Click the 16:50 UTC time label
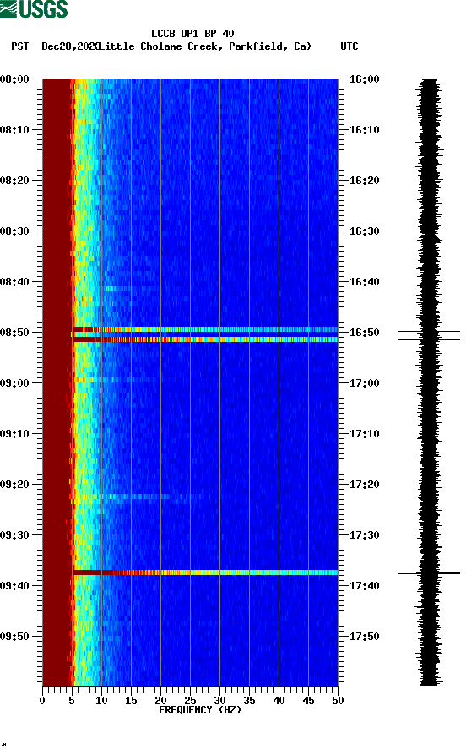 coord(364,333)
